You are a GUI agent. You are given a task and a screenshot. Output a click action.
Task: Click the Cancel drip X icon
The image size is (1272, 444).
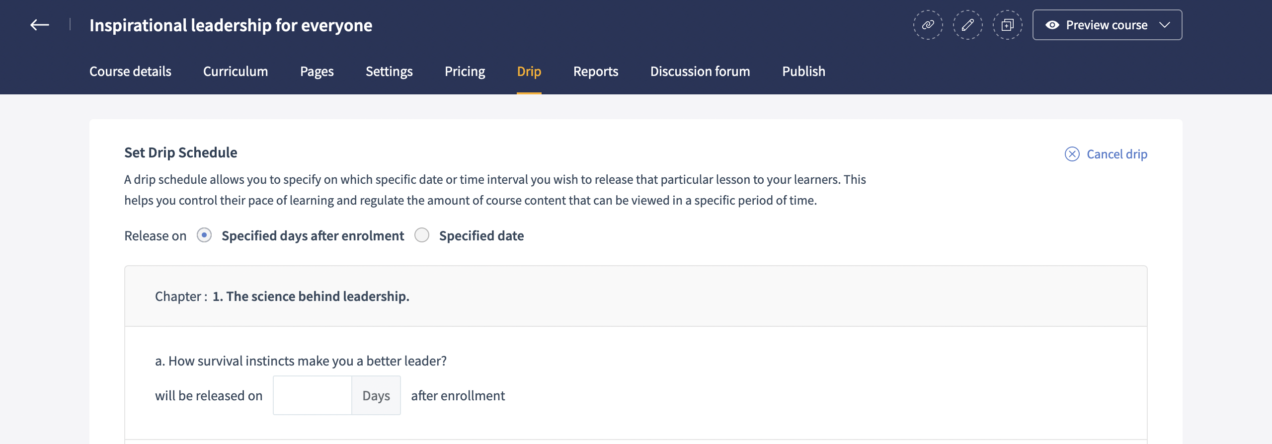1072,154
